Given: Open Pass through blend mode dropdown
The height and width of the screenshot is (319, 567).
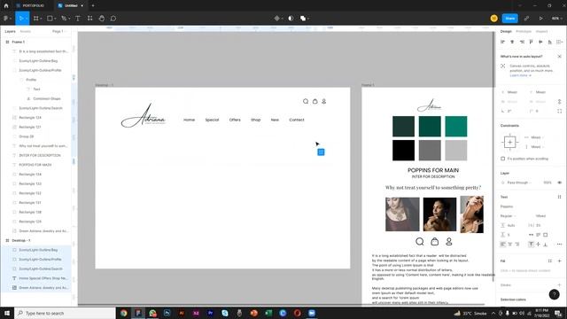Looking at the screenshot, I should pyautogui.click(x=519, y=183).
